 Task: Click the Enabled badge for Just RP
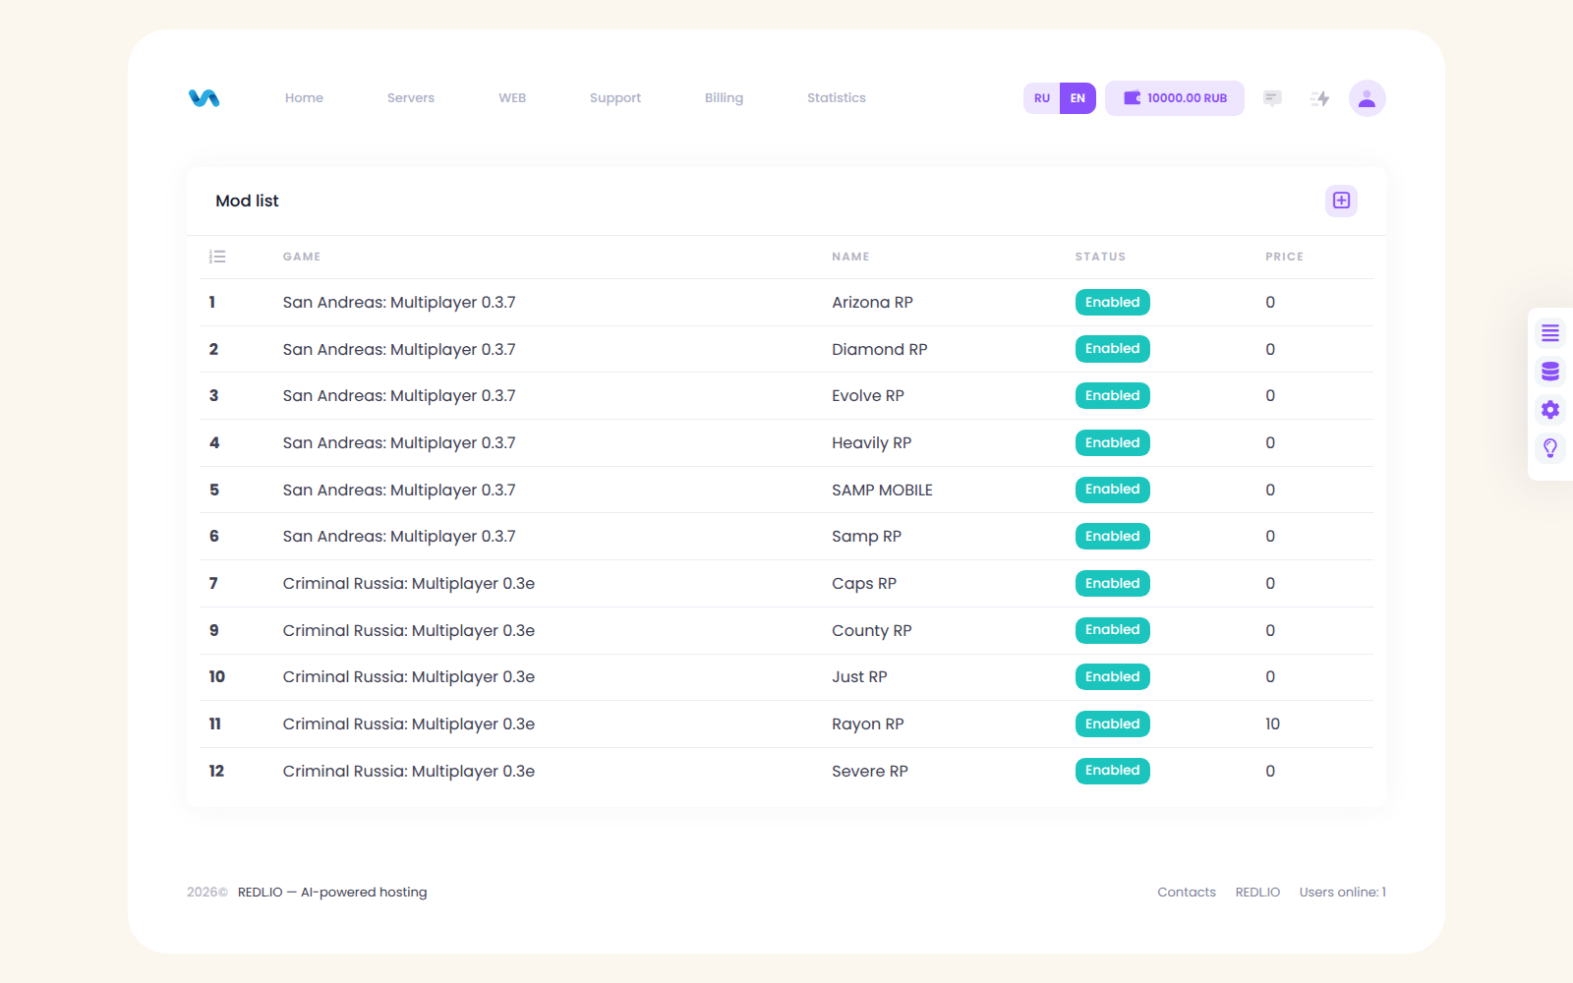[1113, 677]
